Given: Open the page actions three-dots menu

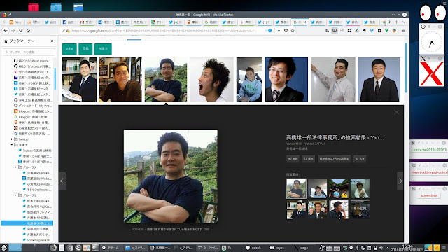Looking at the screenshot, I should (279, 31).
